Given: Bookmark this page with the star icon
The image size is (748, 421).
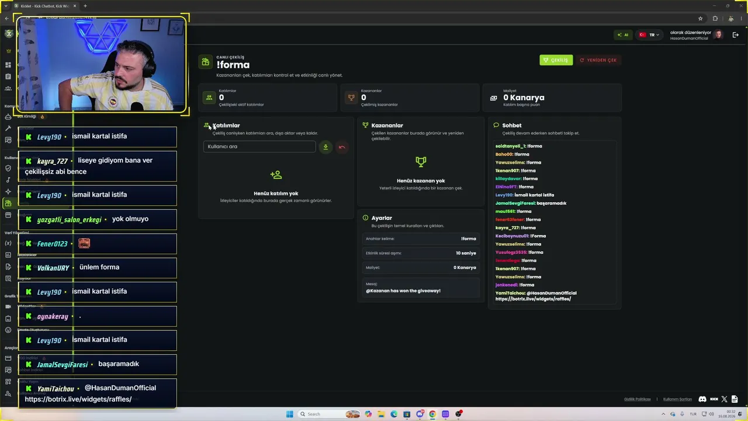Looking at the screenshot, I should pos(700,19).
